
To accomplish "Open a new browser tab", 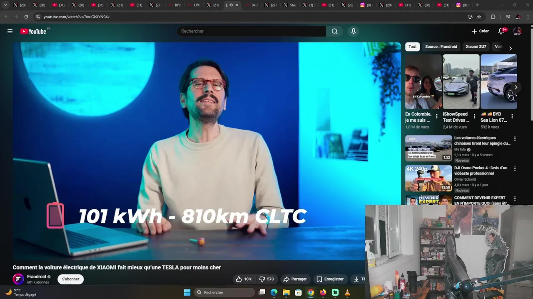I will (477, 5).
